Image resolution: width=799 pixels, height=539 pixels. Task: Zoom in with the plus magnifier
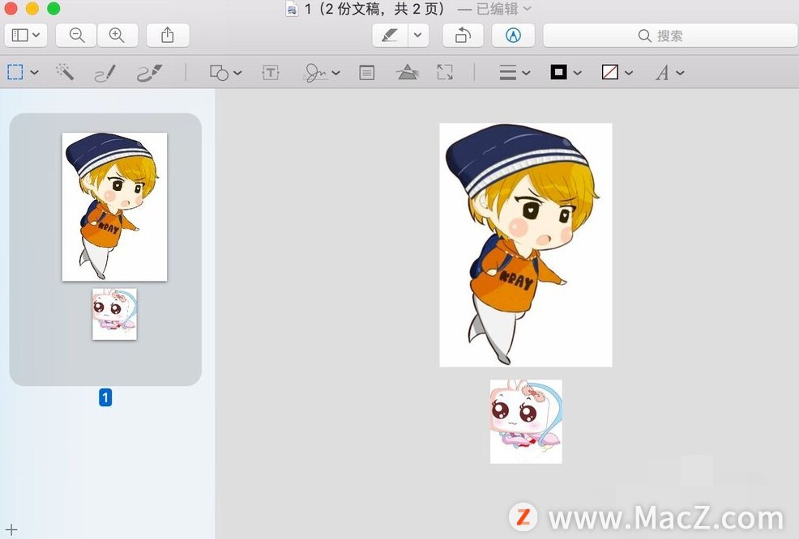(117, 35)
